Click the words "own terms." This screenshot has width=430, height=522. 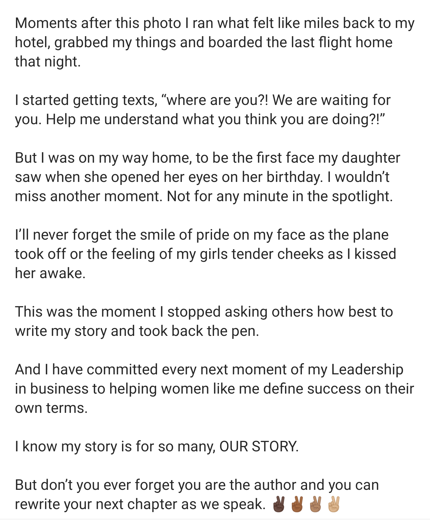point(51,408)
